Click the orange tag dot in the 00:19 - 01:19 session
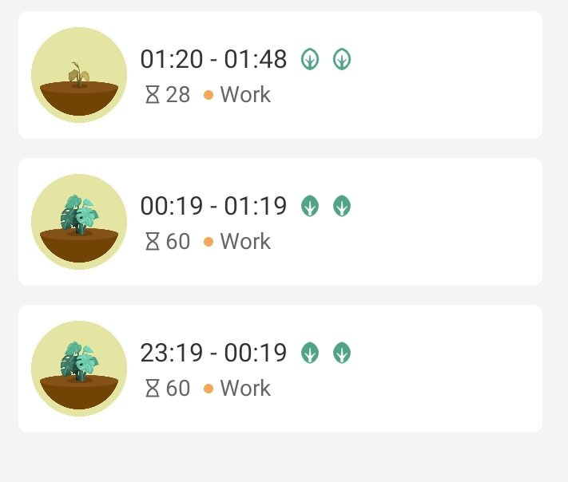Screen dimensions: 568x482 [209, 242]
